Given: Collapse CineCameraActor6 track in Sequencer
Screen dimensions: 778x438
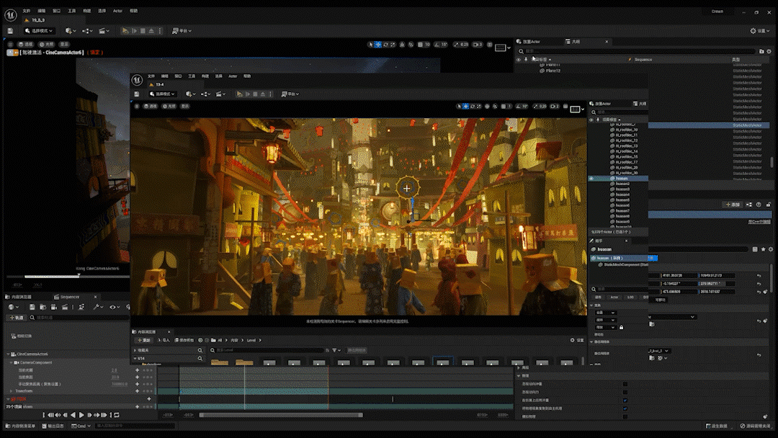Looking at the screenshot, I should coord(9,354).
